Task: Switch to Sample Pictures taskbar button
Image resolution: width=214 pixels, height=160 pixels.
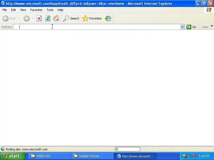Action: pyautogui.click(x=92, y=156)
